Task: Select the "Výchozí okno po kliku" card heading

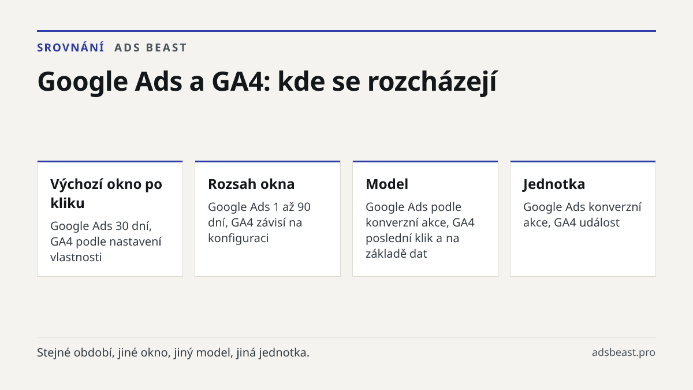Action: click(106, 194)
